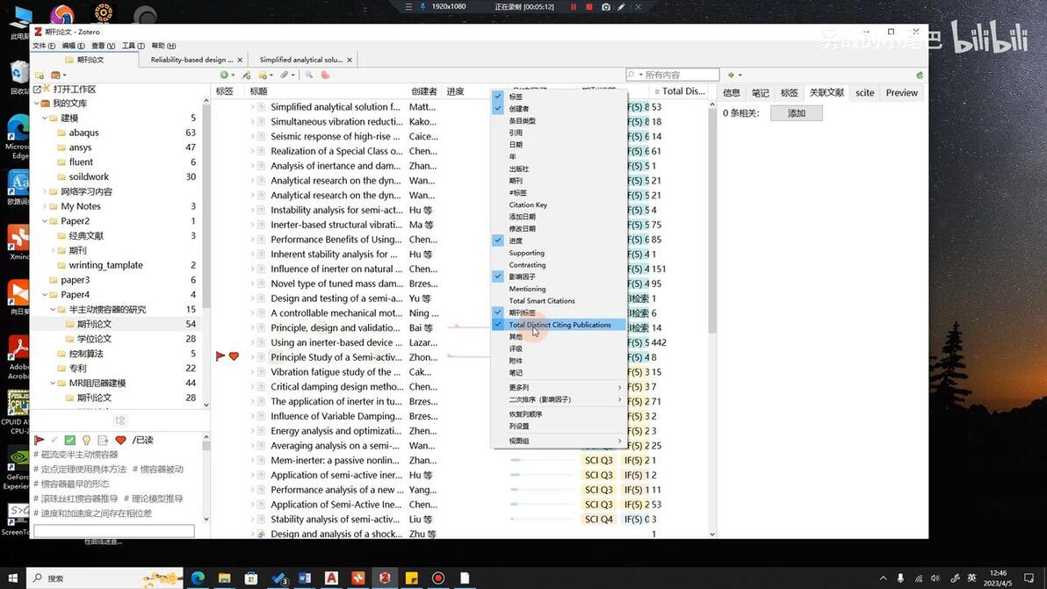Open File Explorer from the taskbar

click(224, 578)
